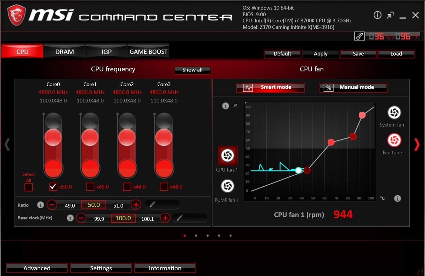Go to the first page indicator dot
425x276 pixels.
point(185,235)
